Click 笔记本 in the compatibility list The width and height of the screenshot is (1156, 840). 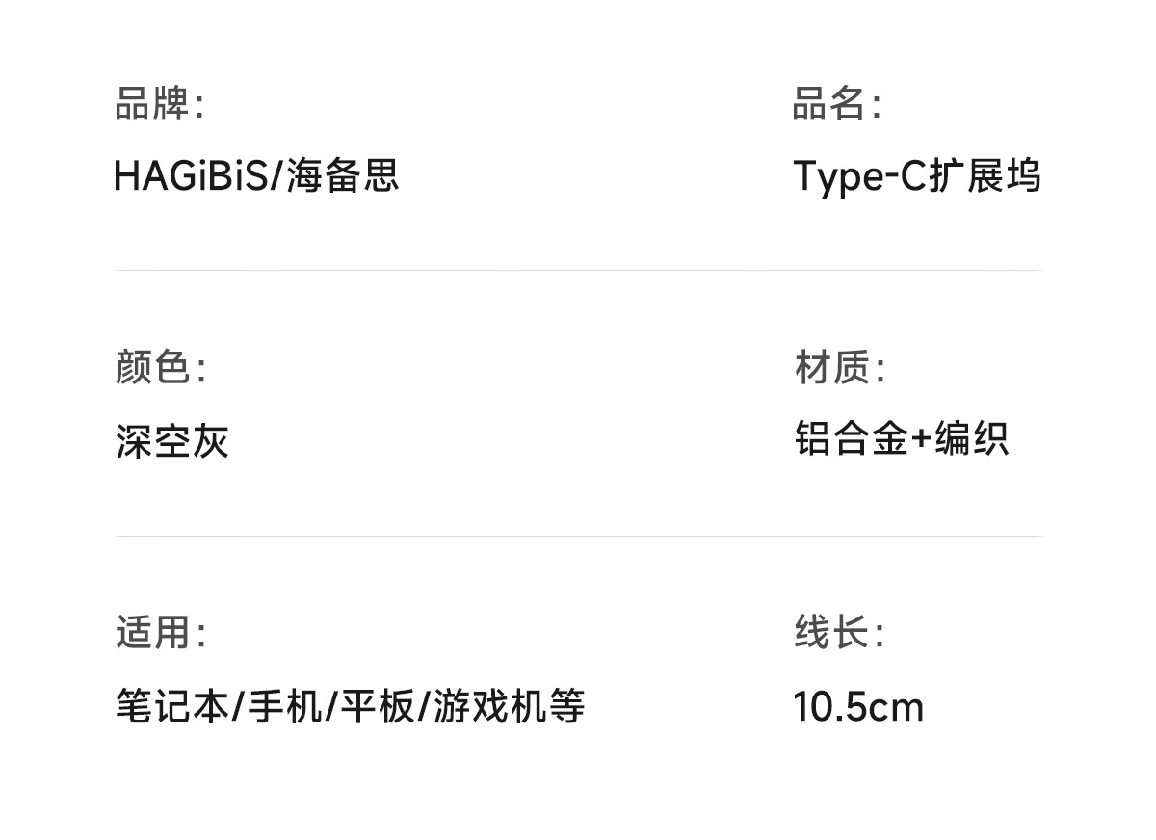point(172,707)
